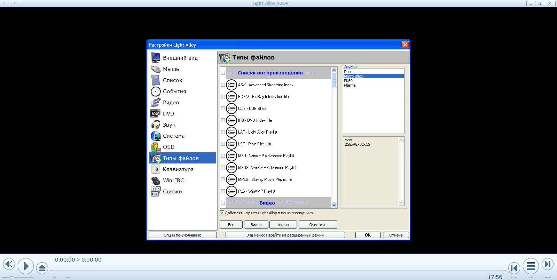Click the LAP Light Alloy Playlist icon
557x280 pixels.
coord(232,132)
